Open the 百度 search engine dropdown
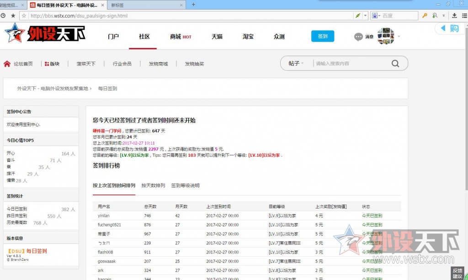 click(376, 16)
